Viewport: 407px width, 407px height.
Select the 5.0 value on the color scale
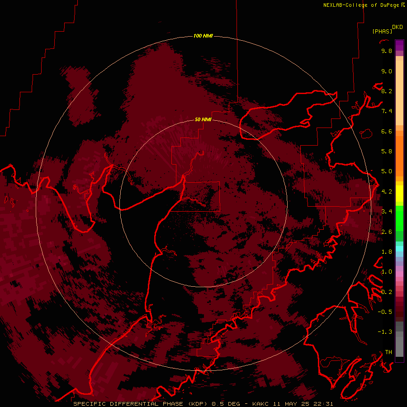pos(387,171)
